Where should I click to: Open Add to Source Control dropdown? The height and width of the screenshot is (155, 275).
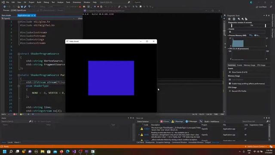[x=256, y=146]
